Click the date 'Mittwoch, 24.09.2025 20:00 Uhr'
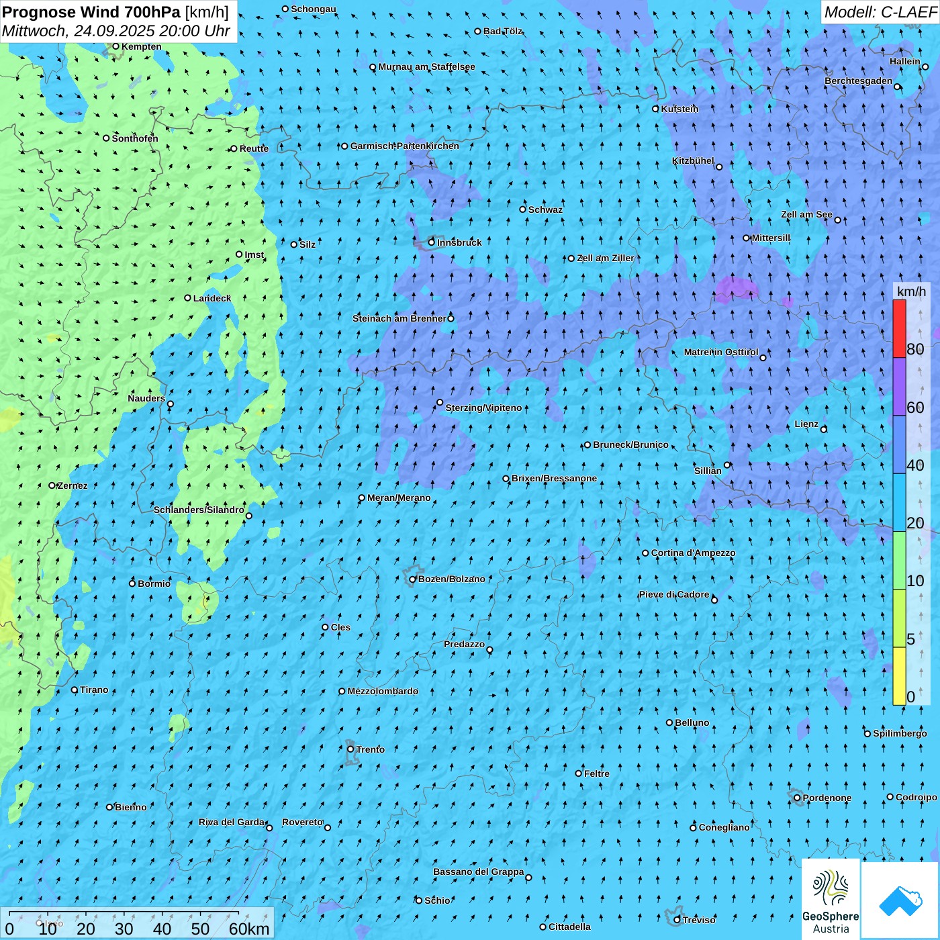Viewport: 940px width, 940px height. [115, 31]
